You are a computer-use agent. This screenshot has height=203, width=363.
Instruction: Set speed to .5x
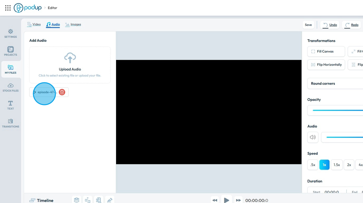tap(312, 165)
